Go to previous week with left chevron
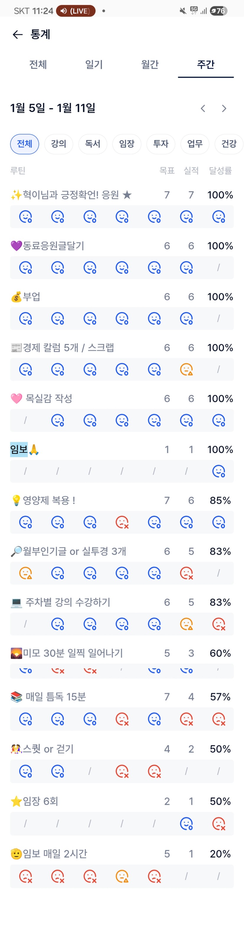The height and width of the screenshot is (941, 244). pos(203,108)
